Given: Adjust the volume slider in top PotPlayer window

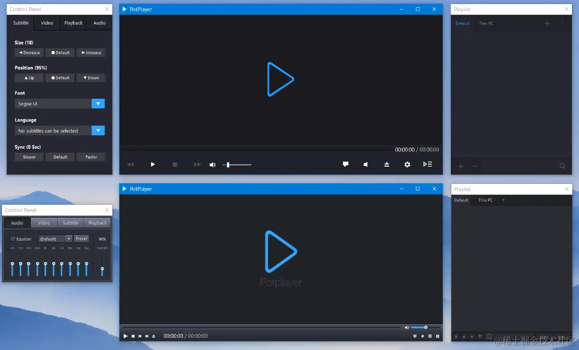Looking at the screenshot, I should (x=237, y=165).
